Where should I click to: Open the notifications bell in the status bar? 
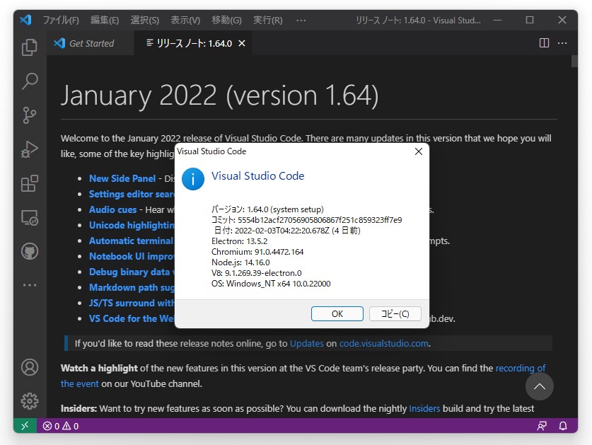563,425
